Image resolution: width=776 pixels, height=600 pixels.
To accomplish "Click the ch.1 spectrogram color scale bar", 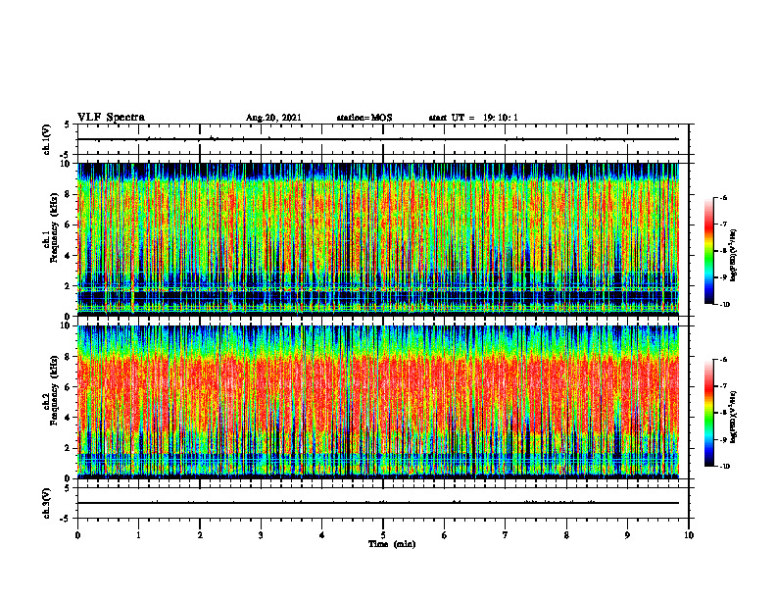I will pos(708,251).
